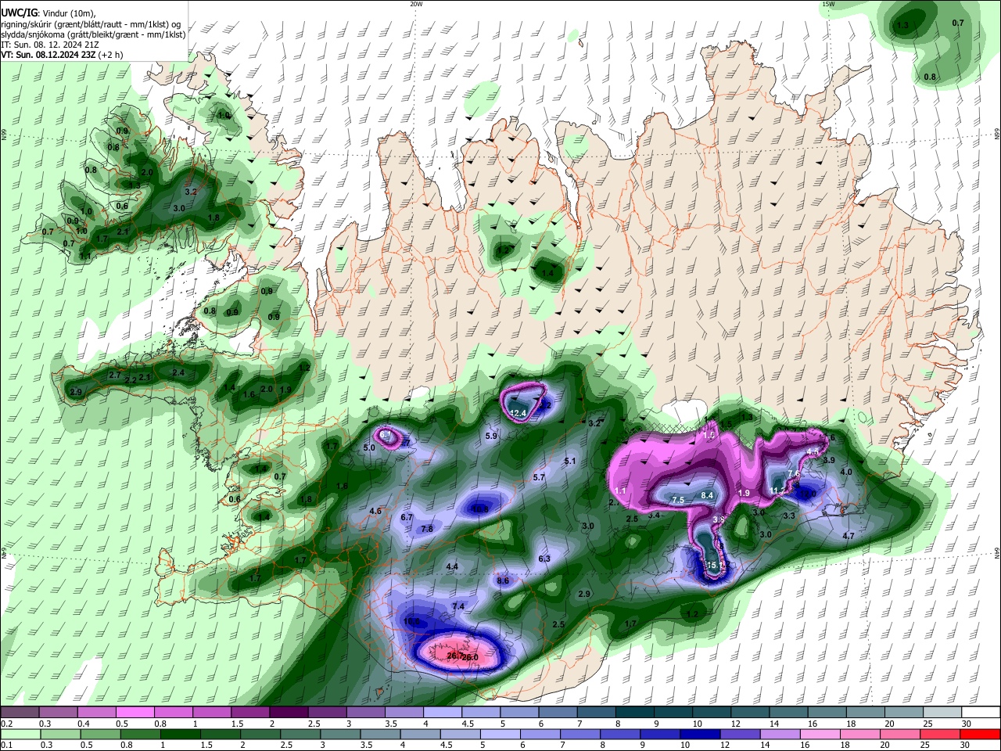Click the white final swatch of the snow legend

point(981,713)
